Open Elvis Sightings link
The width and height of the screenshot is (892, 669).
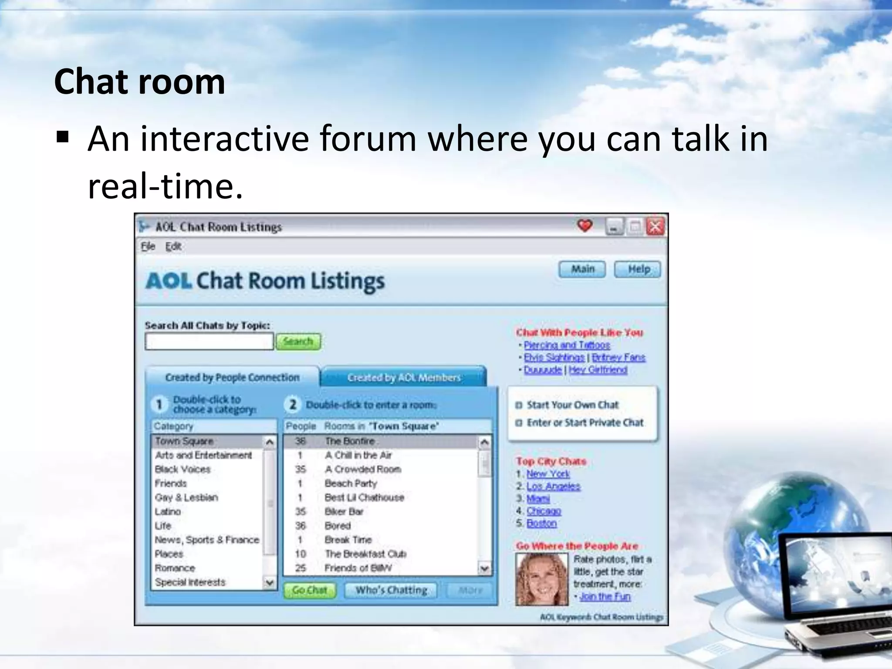coord(554,358)
